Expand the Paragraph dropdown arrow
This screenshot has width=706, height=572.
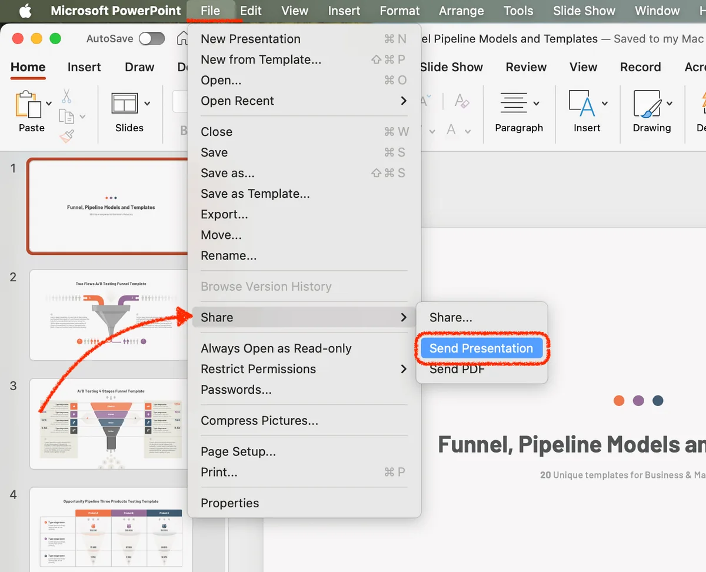click(536, 104)
